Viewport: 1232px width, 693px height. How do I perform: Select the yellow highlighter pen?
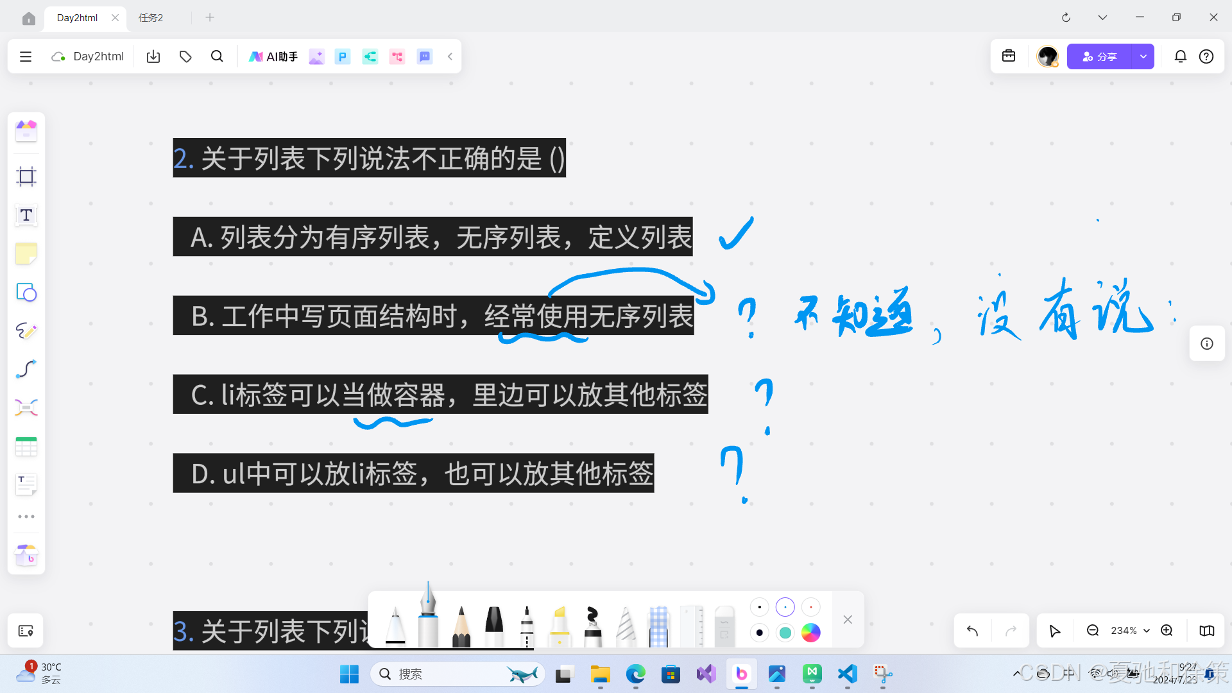(x=560, y=619)
